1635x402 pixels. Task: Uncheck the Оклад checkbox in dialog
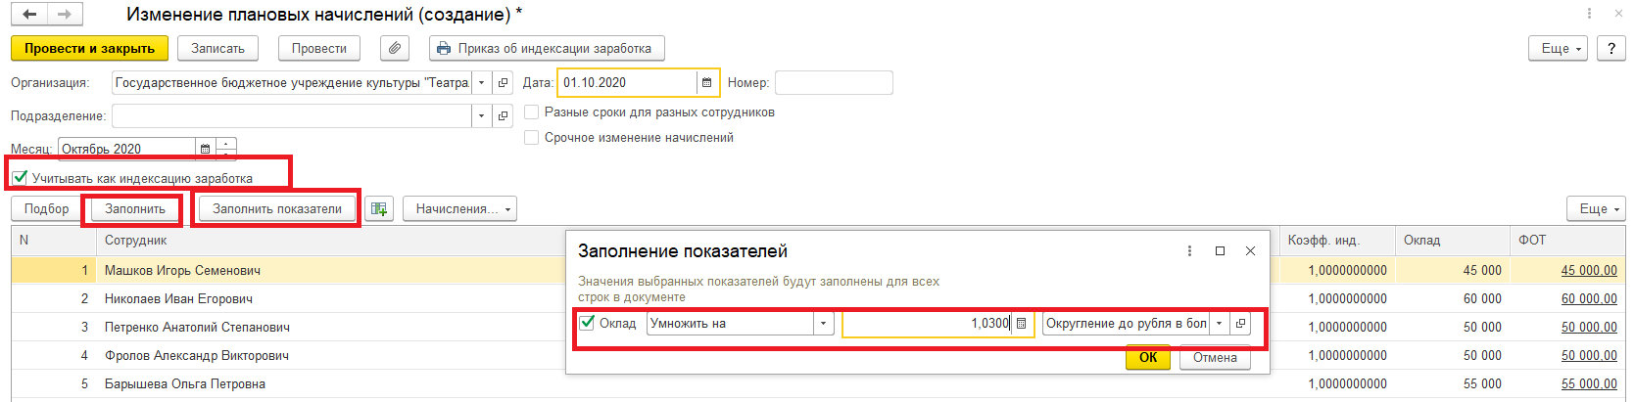(587, 323)
